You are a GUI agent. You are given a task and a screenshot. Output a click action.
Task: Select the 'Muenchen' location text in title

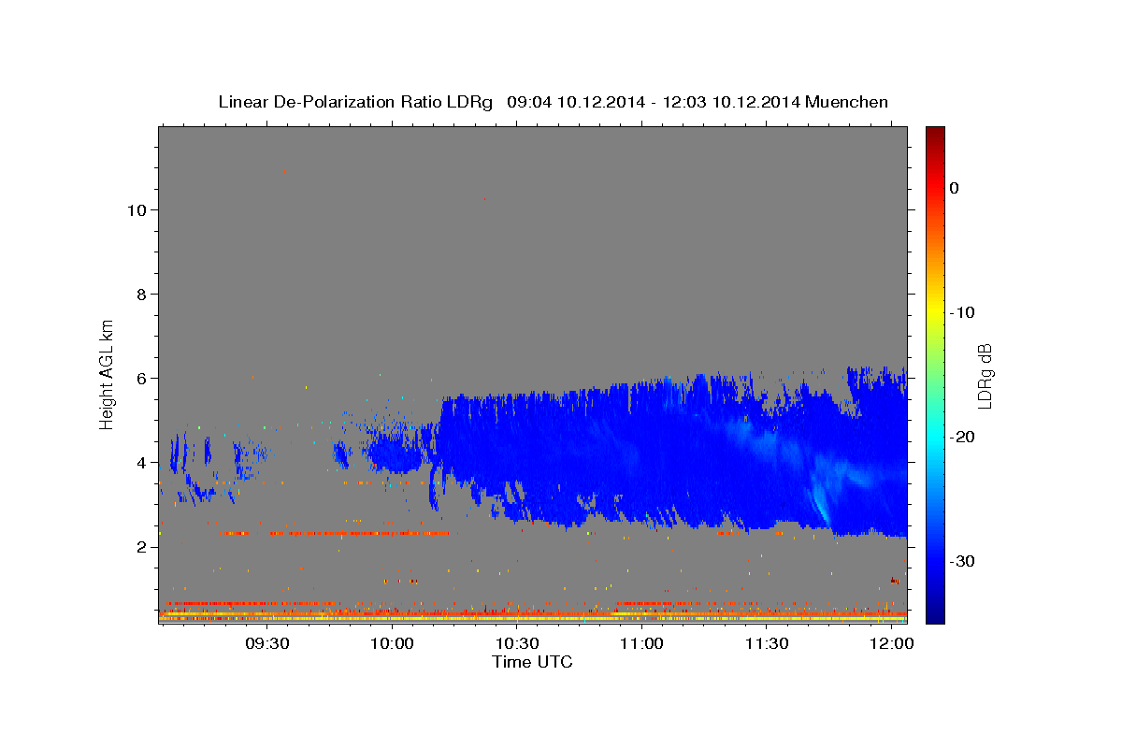tap(848, 102)
